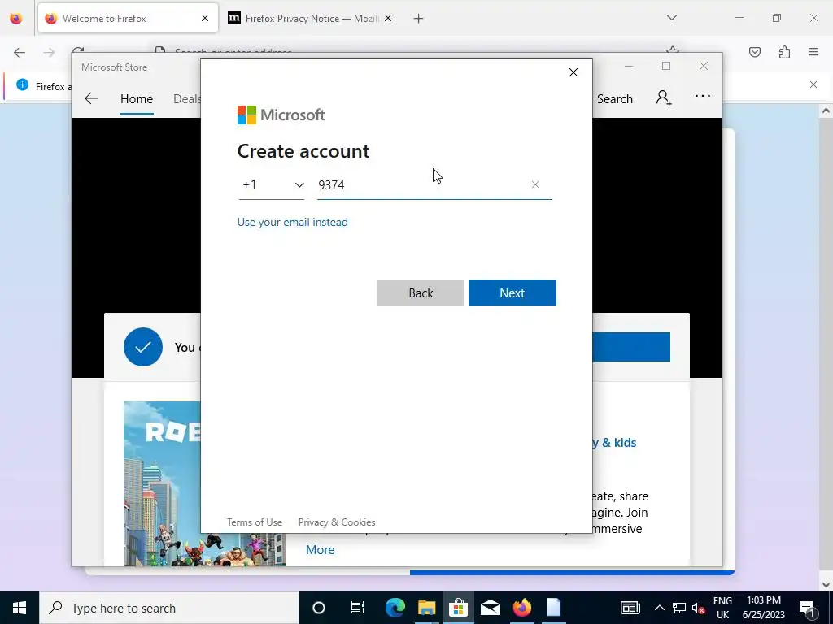
Task: Open the blank document icon on the taskbar
Action: click(x=553, y=608)
